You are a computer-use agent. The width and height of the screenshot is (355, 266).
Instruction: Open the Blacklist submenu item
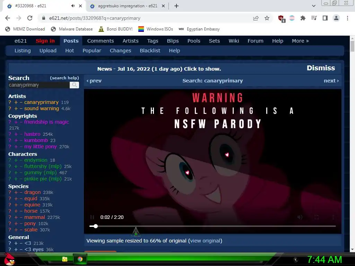tap(150, 51)
